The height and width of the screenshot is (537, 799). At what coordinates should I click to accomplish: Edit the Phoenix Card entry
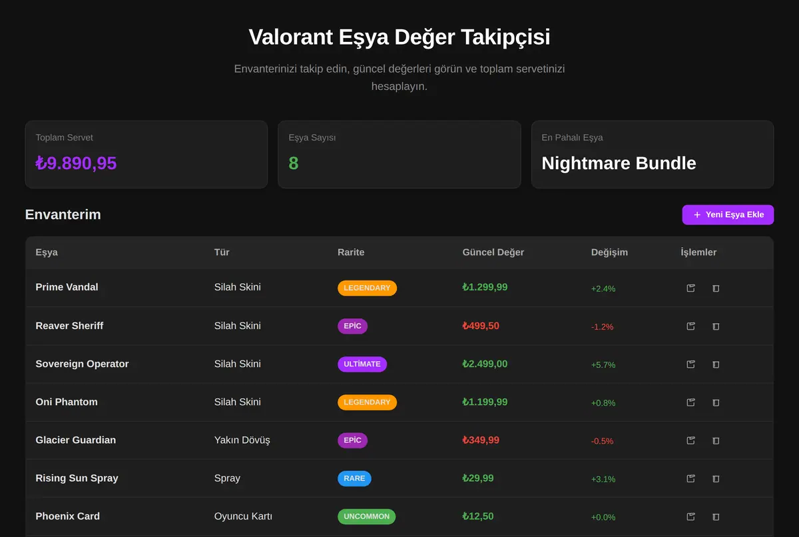[690, 516]
